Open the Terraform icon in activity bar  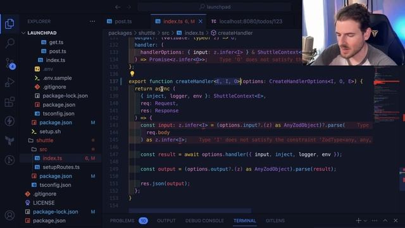(x=9, y=141)
